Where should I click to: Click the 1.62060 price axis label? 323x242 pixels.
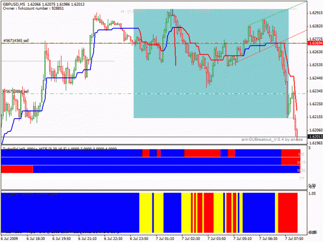316,130
